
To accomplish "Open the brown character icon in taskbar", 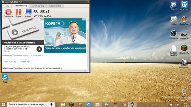I will tap(80, 104).
